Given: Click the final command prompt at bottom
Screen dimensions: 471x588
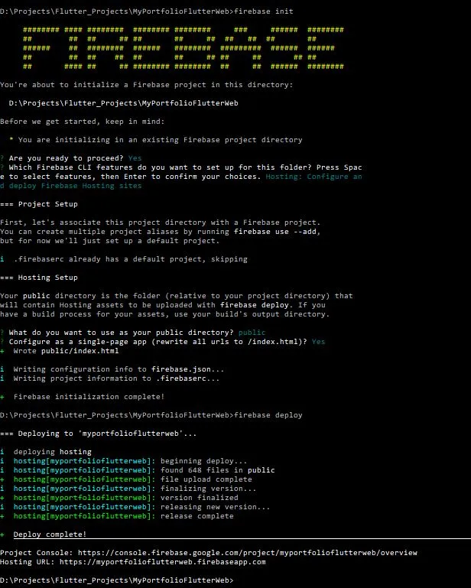Looking at the screenshot, I should 117,580.
